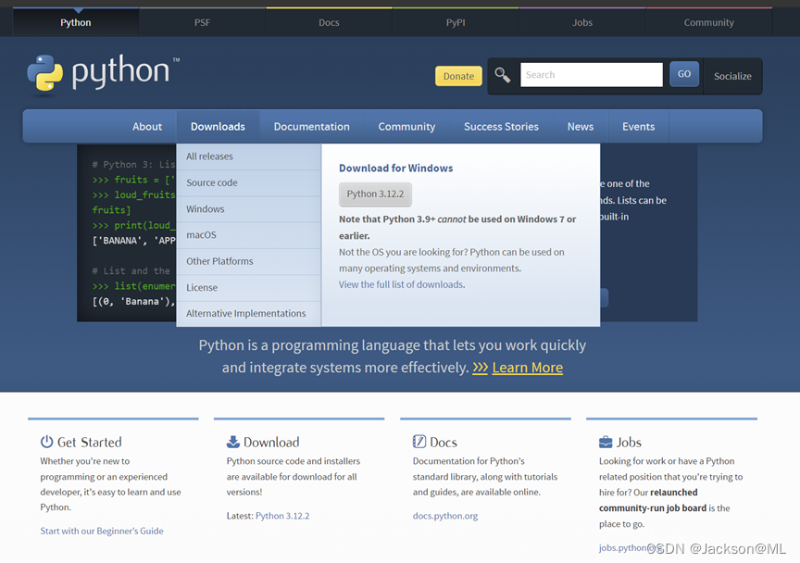Click the Python logo image
800x563 pixels.
pyautogui.click(x=103, y=74)
